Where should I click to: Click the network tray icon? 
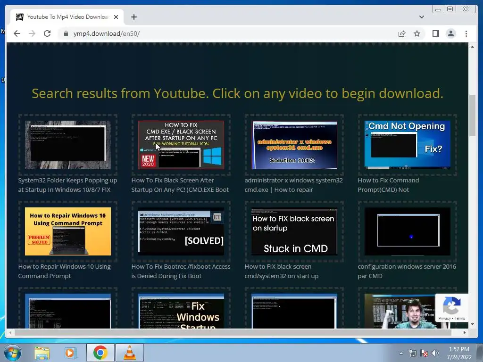coord(412,353)
